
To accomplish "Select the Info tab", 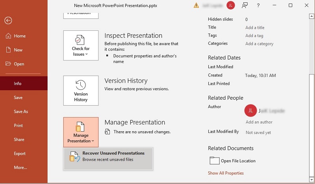I will point(24,84).
